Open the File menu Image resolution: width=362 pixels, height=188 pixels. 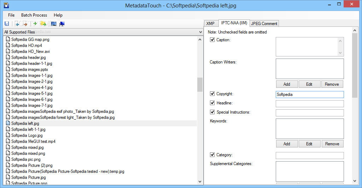[x=11, y=15]
